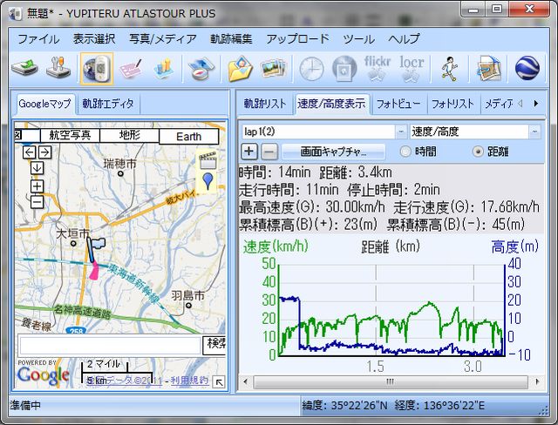Select the 時間 radio button
Screen dimensions: 558x425
(405, 152)
